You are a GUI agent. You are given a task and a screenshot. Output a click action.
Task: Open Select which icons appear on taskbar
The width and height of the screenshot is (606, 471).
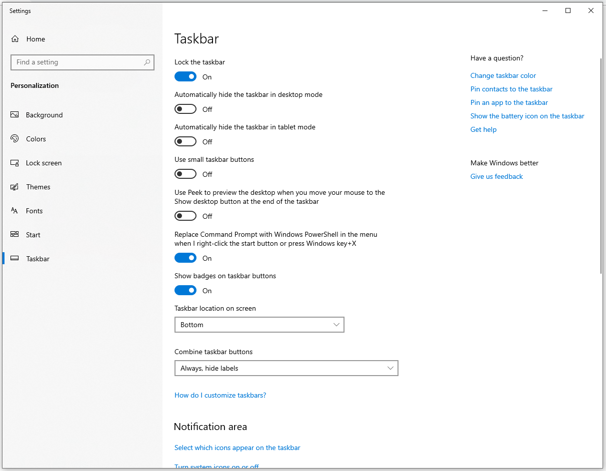(237, 448)
